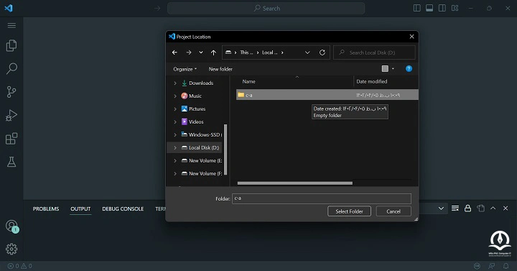Toggle primary side bar layout icon
Screen dimensions: 517x271
point(416,8)
